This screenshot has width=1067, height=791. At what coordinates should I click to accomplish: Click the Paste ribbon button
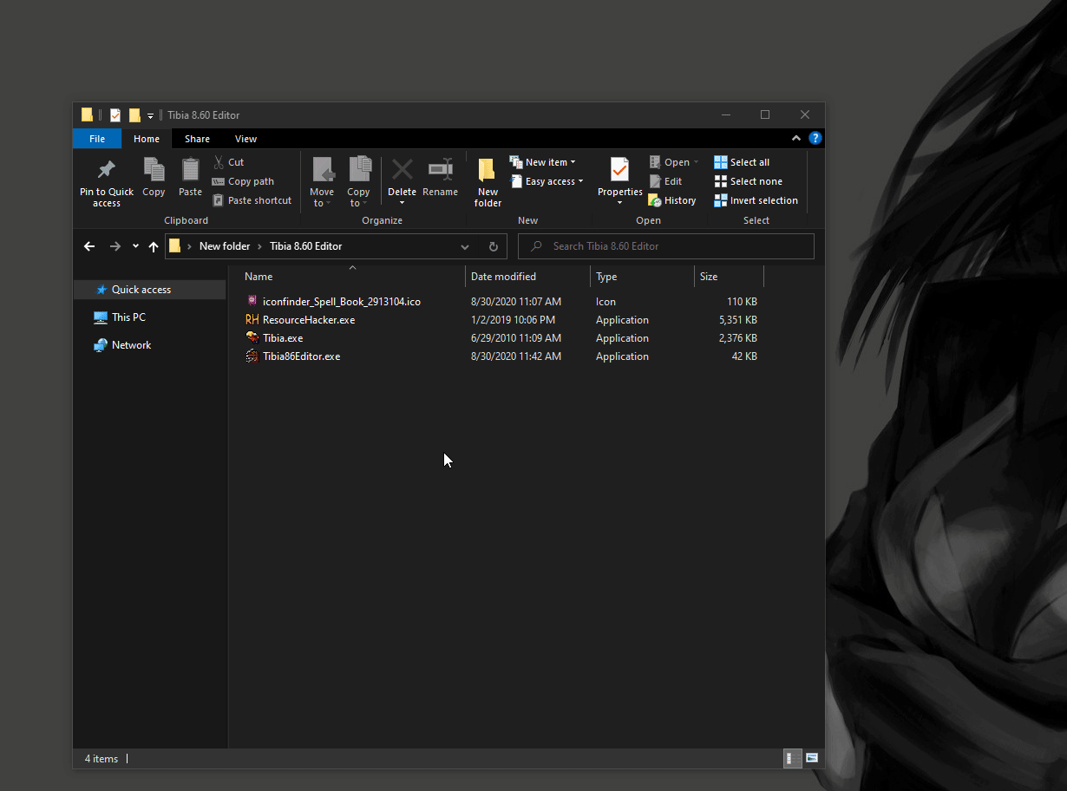tap(190, 177)
